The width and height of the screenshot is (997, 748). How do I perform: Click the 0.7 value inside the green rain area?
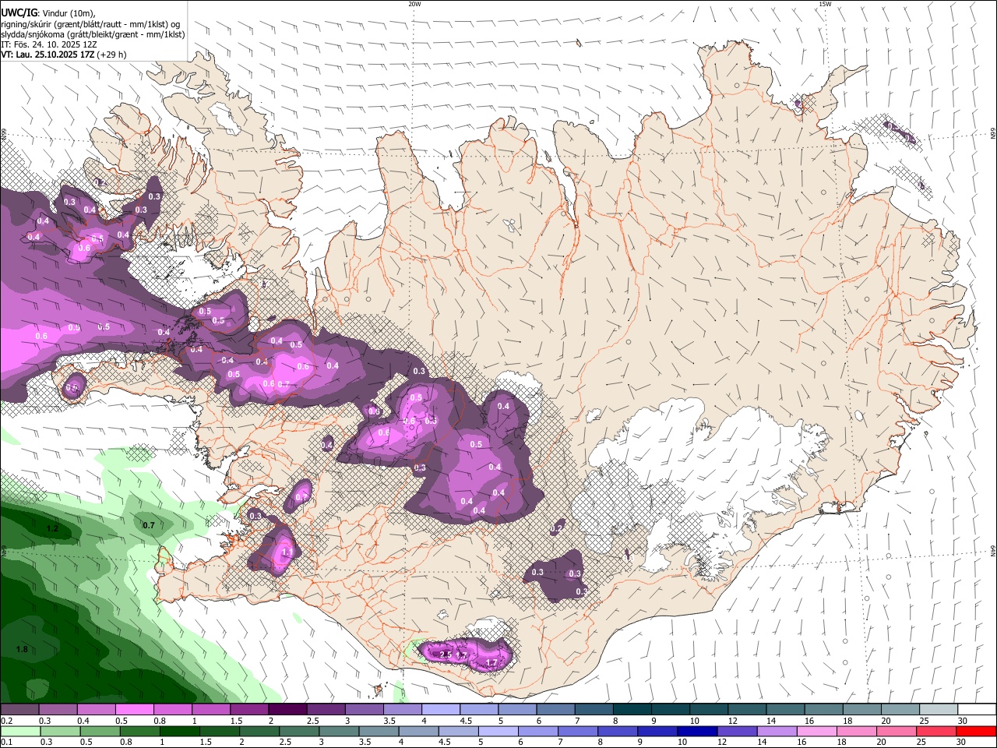[149, 525]
